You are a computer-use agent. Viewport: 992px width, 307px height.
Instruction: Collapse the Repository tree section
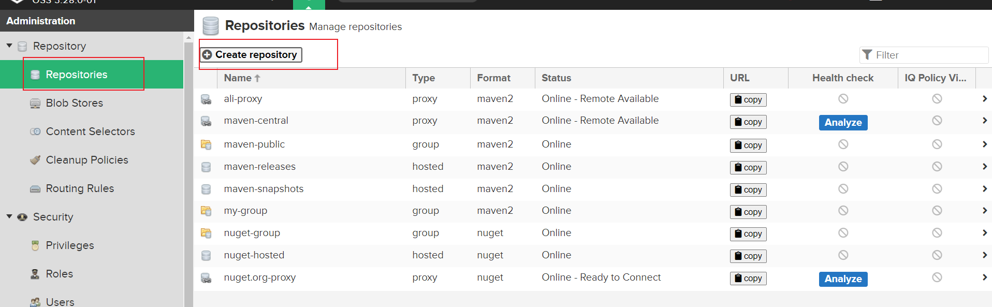pos(9,46)
